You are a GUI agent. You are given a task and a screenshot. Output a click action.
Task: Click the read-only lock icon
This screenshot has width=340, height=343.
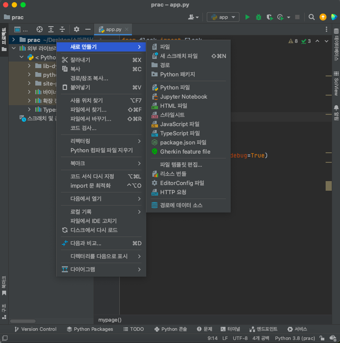[x=322, y=338]
